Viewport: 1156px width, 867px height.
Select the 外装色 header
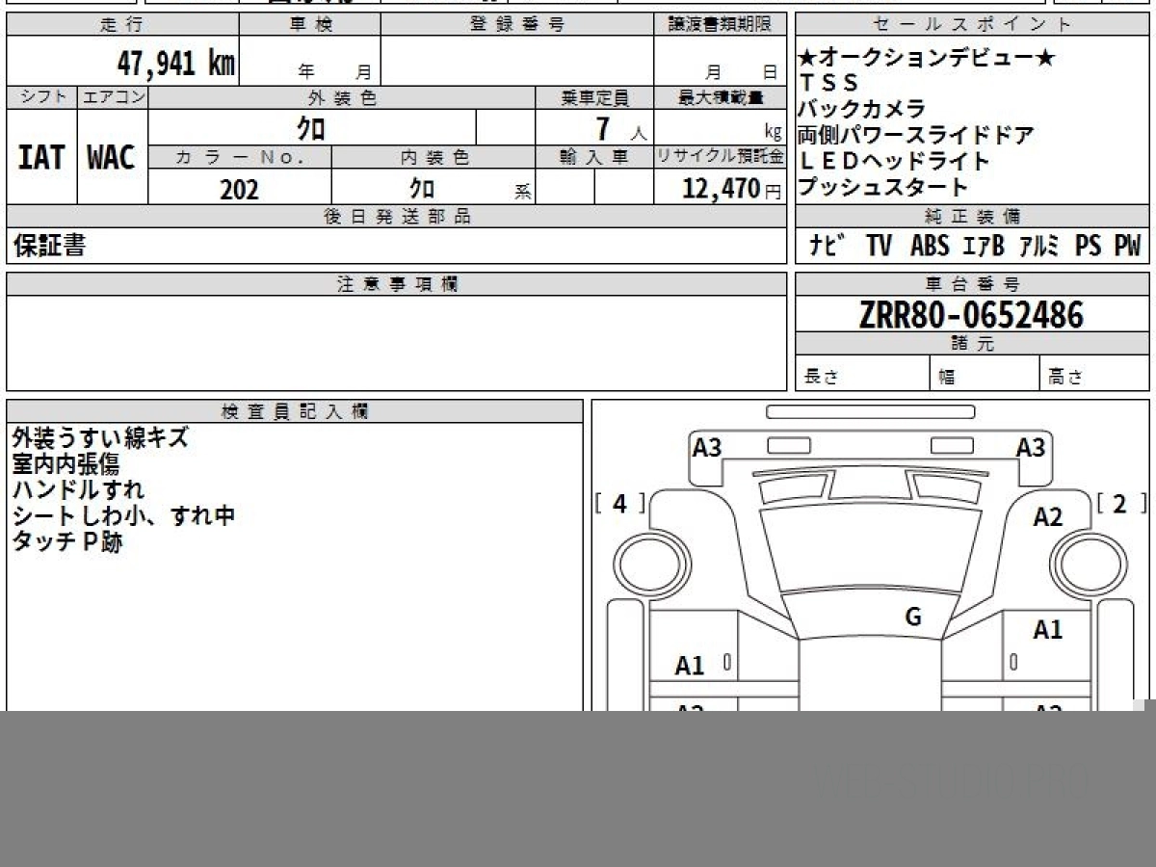coord(342,97)
